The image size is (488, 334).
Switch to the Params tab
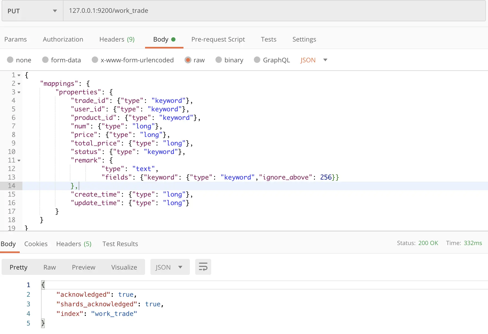tap(15, 39)
